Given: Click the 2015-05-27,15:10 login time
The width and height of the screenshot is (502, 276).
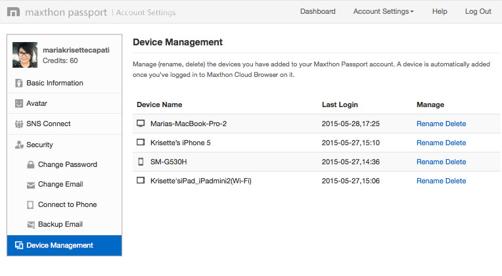Looking at the screenshot, I should tap(351, 143).
